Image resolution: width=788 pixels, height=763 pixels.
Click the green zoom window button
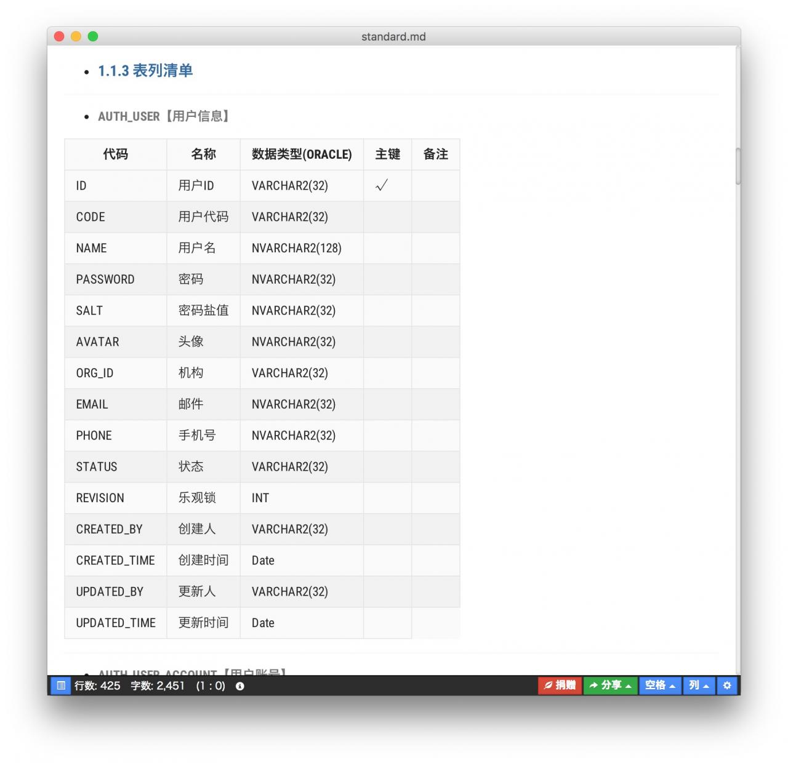pos(93,36)
